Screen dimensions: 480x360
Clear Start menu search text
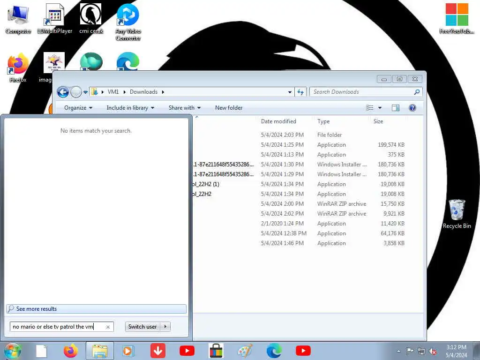(x=108, y=327)
